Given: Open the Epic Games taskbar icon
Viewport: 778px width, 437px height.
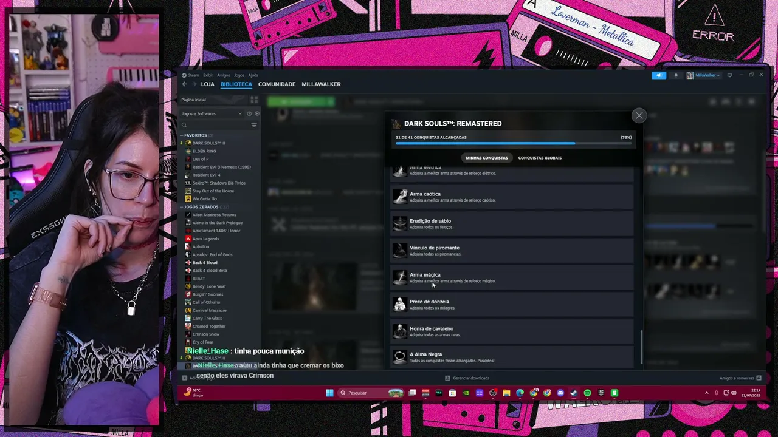Looking at the screenshot, I should [601, 393].
